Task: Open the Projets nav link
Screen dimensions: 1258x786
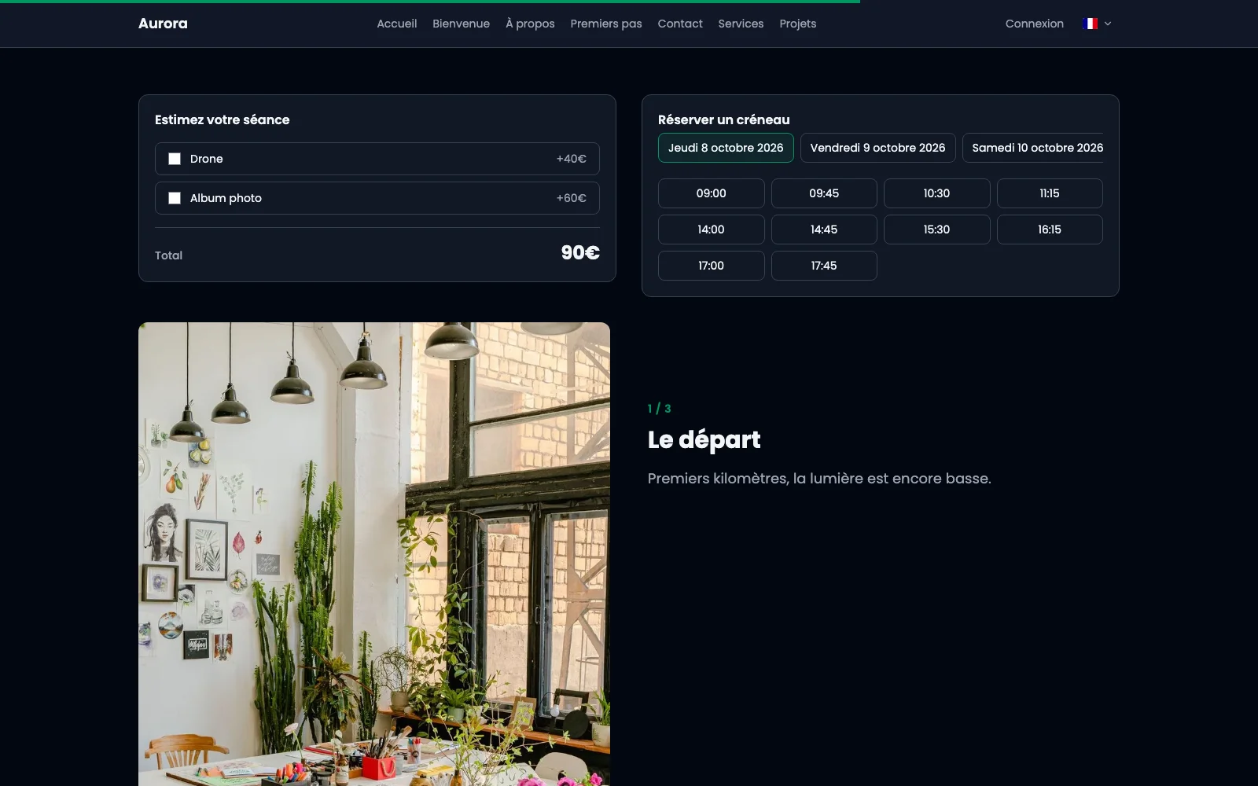Action: tap(798, 24)
